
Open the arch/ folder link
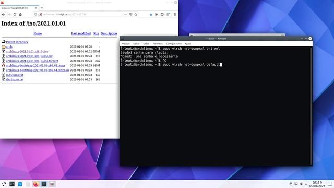point(9,46)
